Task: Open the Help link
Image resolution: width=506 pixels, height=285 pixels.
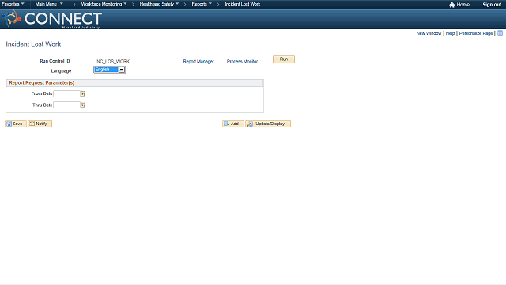Action: click(x=450, y=33)
